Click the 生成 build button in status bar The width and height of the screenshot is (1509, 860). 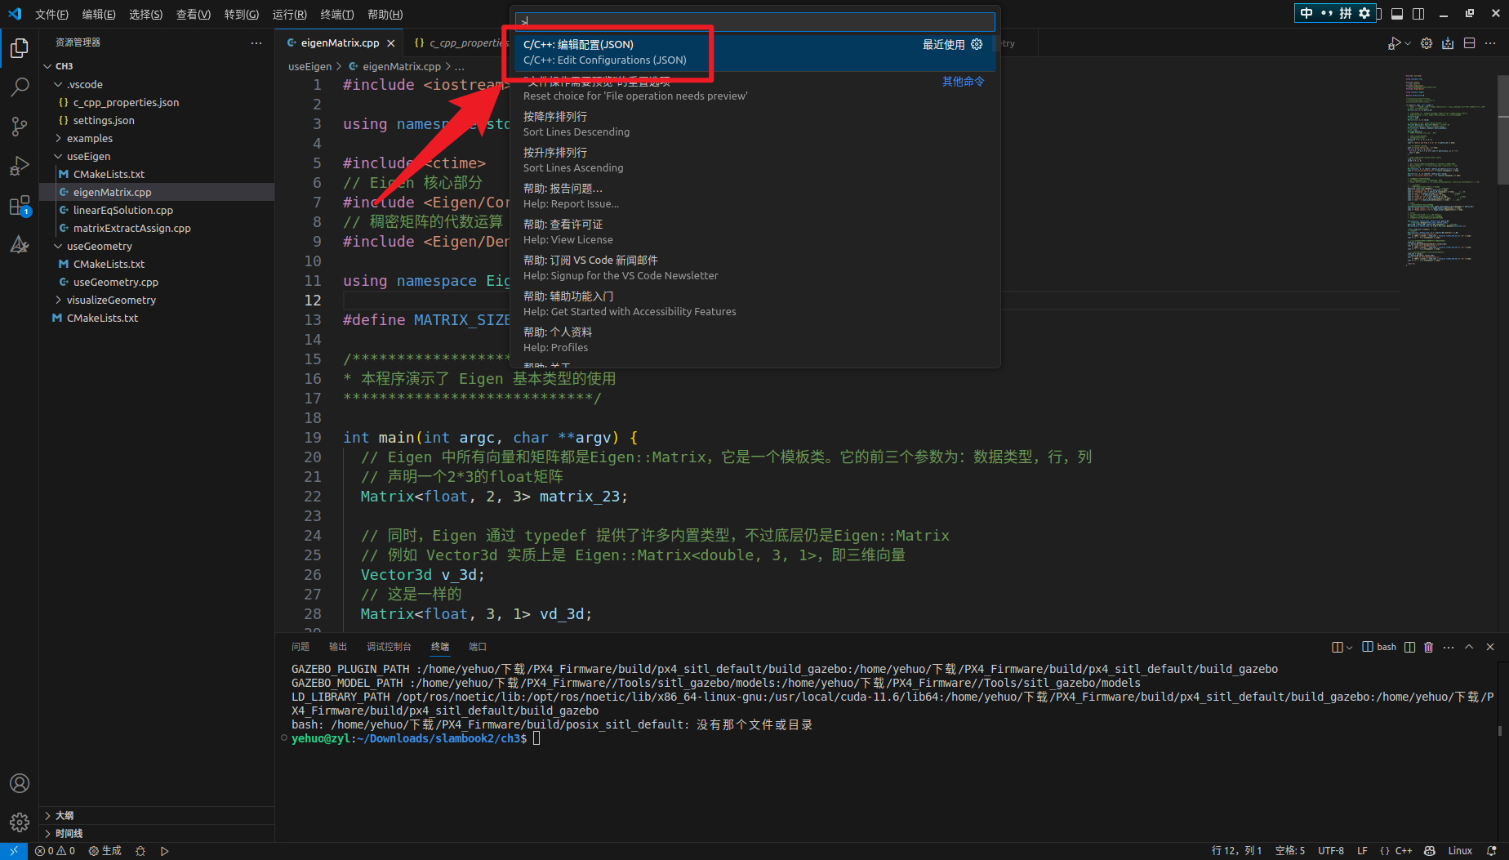pyautogui.click(x=105, y=851)
